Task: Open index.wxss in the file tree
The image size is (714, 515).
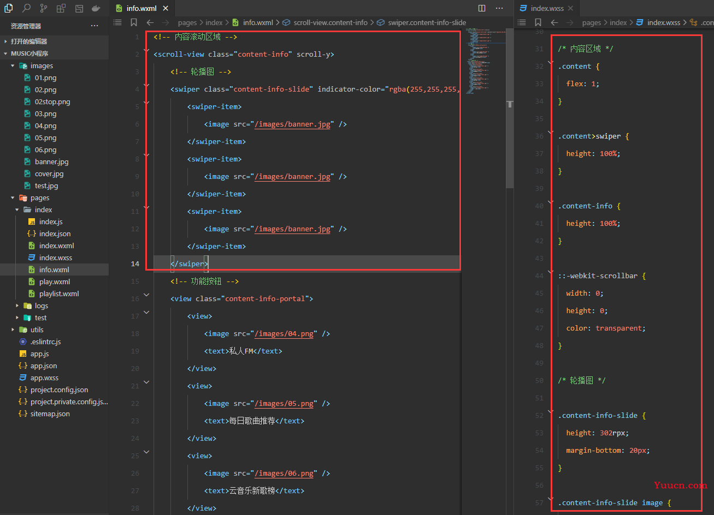Action: 56,257
